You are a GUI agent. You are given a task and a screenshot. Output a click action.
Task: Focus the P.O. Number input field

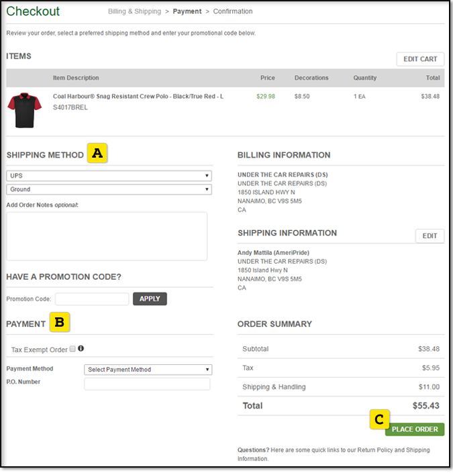coord(147,384)
